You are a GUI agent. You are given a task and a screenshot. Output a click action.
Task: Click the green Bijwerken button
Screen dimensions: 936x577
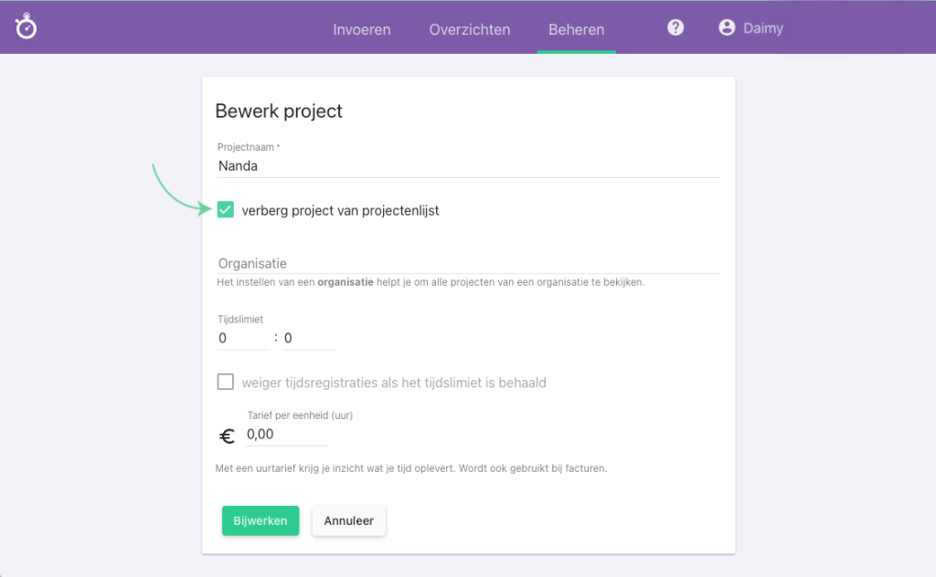pos(260,520)
